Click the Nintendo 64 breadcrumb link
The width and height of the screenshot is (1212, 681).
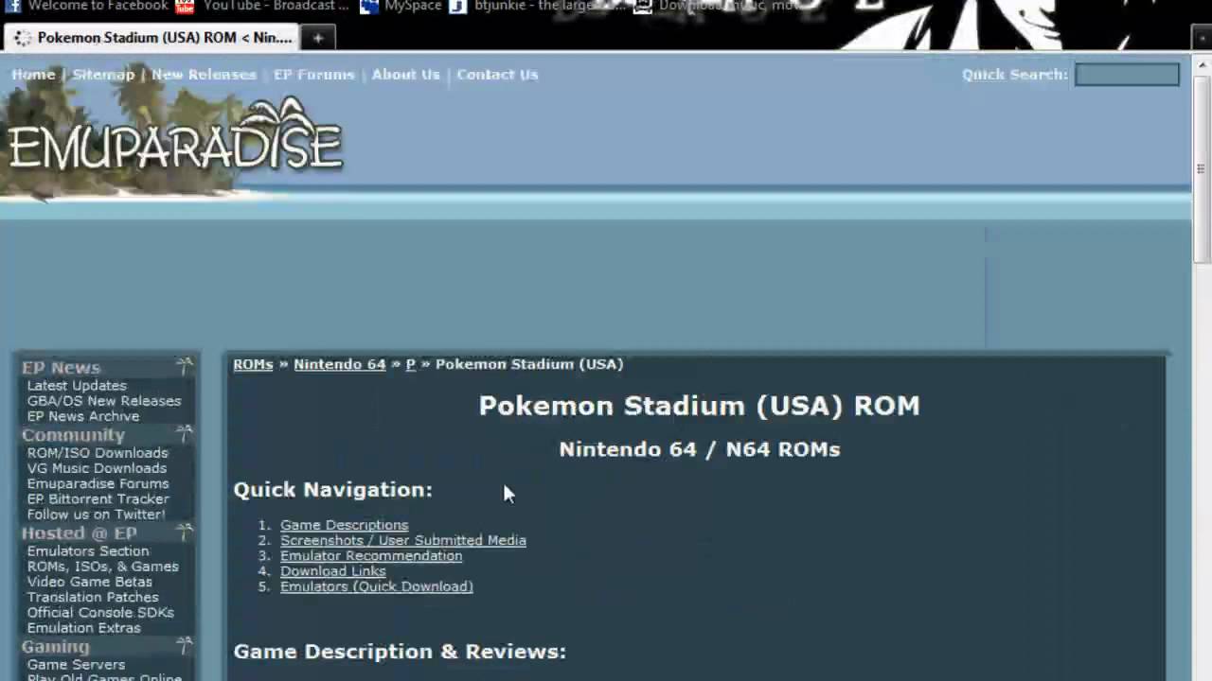click(x=340, y=364)
